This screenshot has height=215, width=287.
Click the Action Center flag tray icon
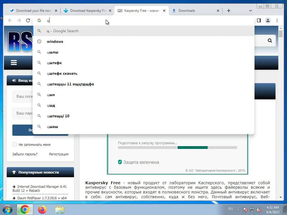[x=245, y=210]
